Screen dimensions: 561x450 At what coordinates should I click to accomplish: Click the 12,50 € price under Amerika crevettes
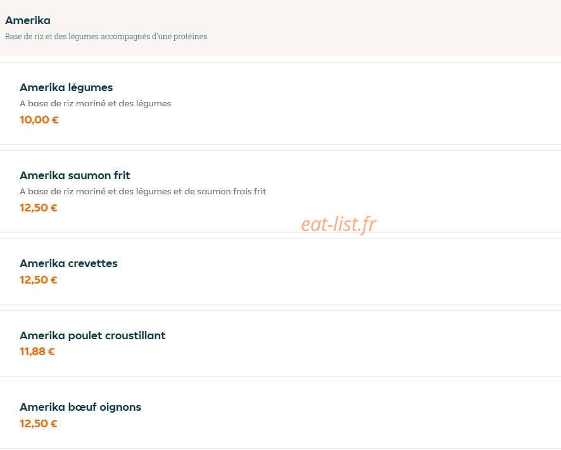point(39,280)
